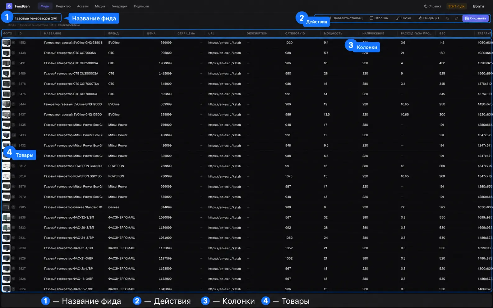The height and width of the screenshot is (308, 493).
Task: Redo the edit with the redo arrow
Action: tap(456, 18)
